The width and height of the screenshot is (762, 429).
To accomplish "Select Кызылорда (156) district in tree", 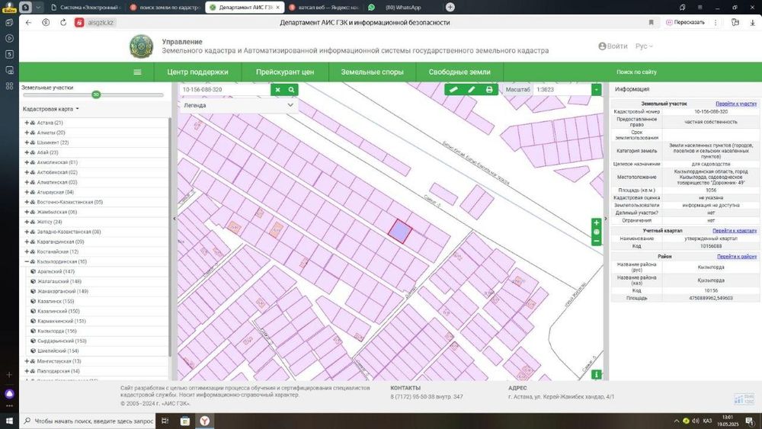I will [57, 331].
